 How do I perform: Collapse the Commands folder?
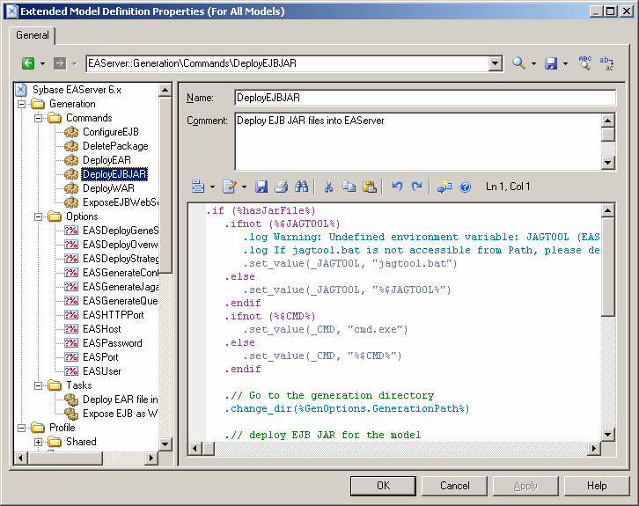coord(39,118)
